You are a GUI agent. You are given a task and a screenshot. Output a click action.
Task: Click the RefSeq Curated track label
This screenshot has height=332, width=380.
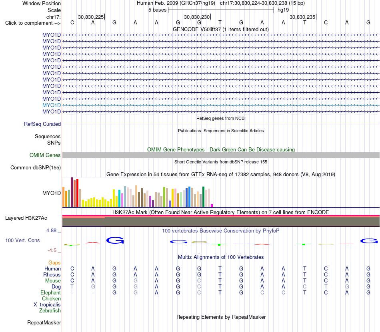click(42, 124)
